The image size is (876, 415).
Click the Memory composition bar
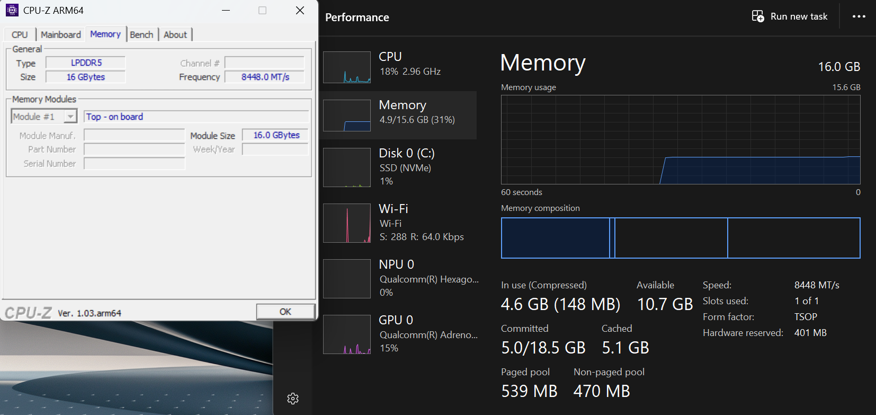click(x=681, y=238)
